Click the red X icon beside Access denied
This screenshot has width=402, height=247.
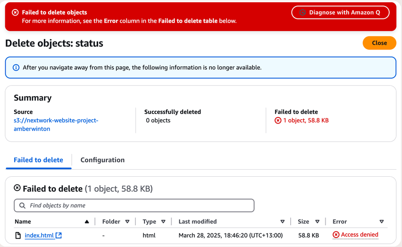[x=336, y=234]
